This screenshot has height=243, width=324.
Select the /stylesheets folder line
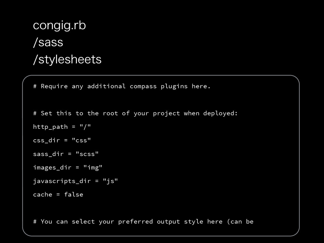[67, 59]
